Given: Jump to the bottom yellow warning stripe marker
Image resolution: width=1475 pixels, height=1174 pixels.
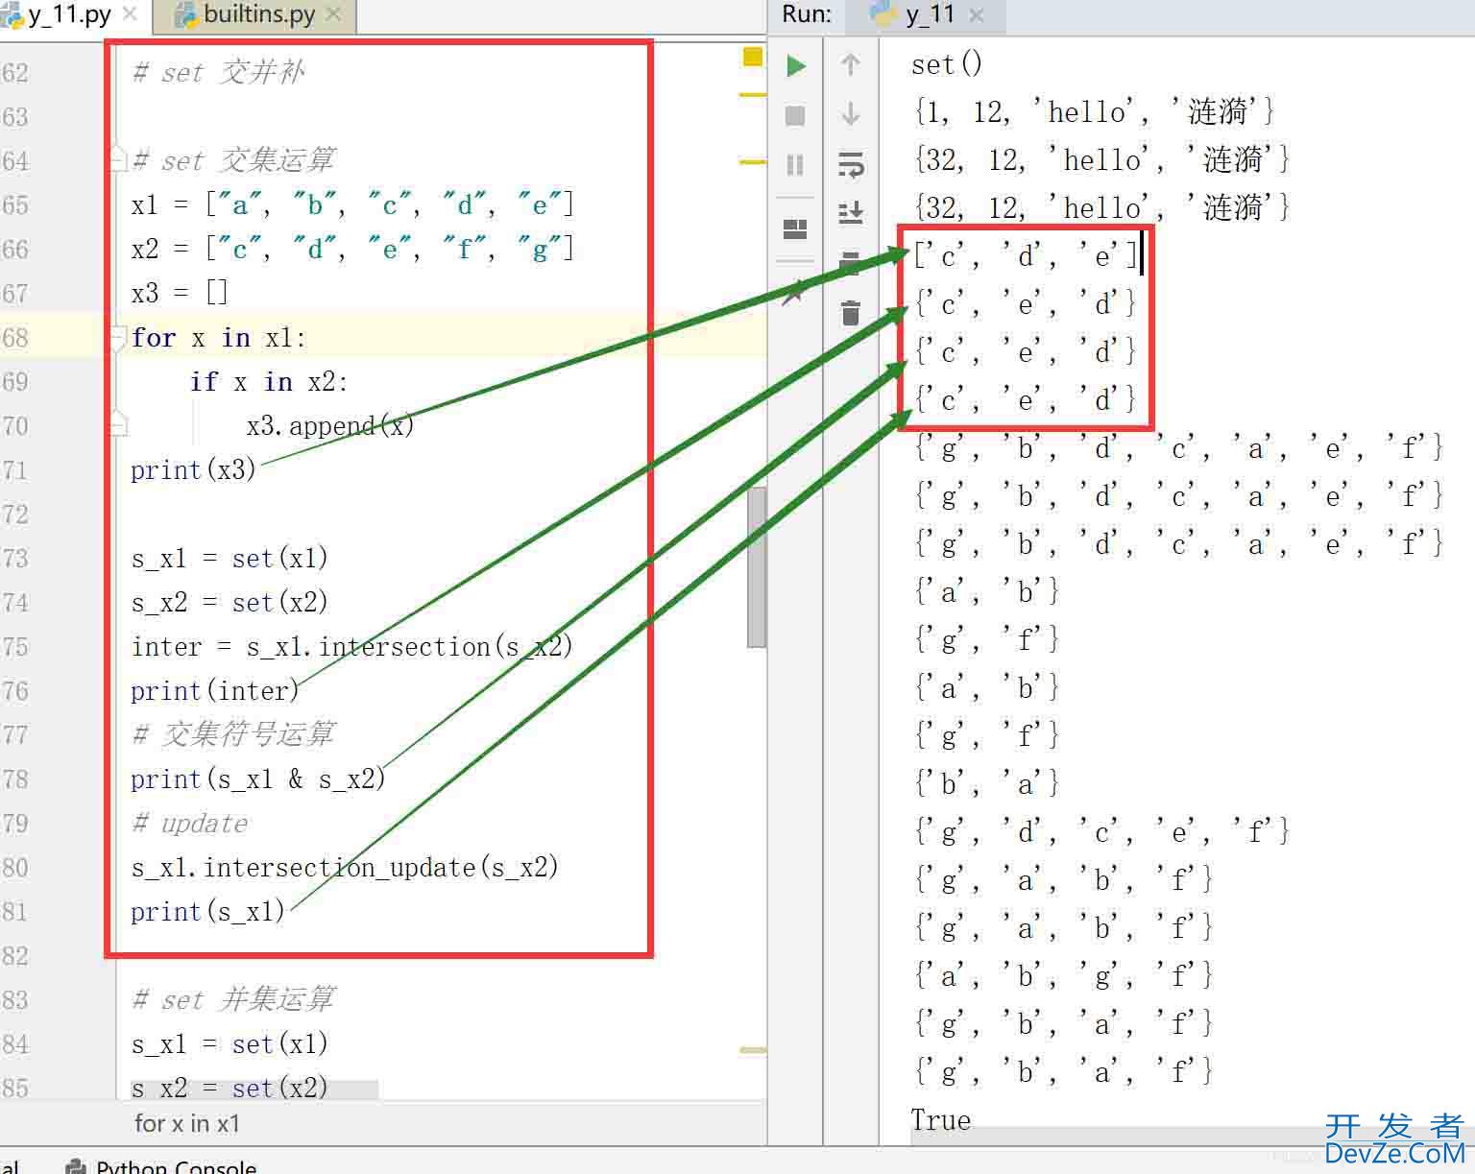Looking at the screenshot, I should pos(753,1050).
